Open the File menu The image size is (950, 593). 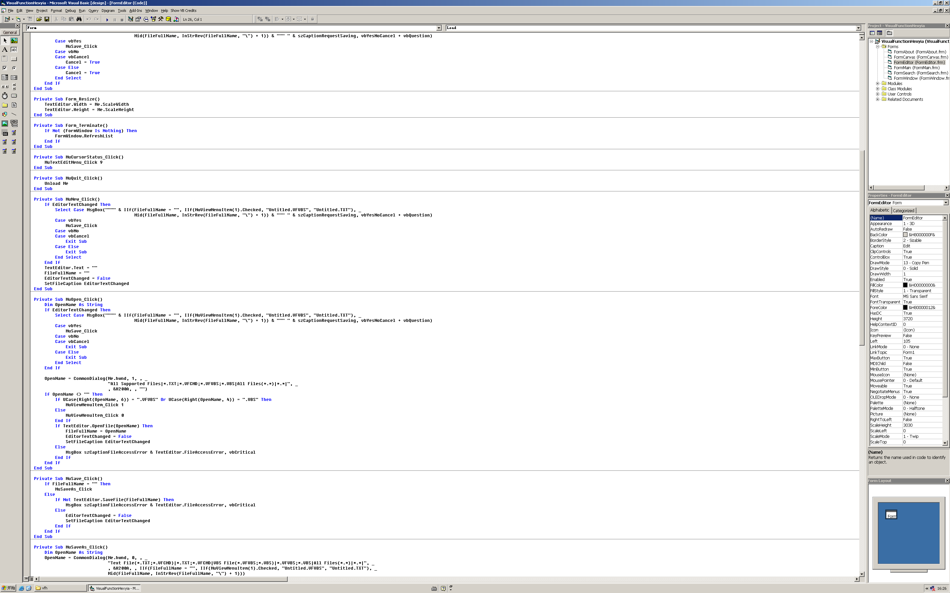(11, 11)
